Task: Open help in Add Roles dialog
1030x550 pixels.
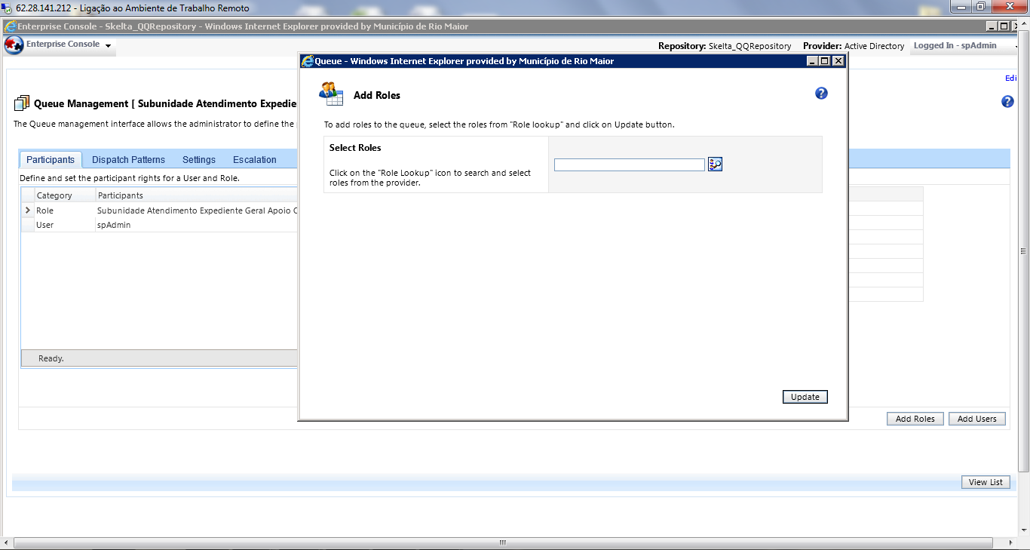Action: click(821, 94)
